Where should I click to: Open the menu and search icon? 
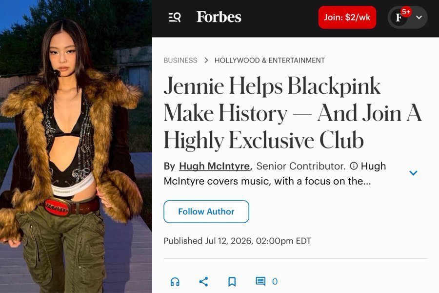click(x=175, y=18)
